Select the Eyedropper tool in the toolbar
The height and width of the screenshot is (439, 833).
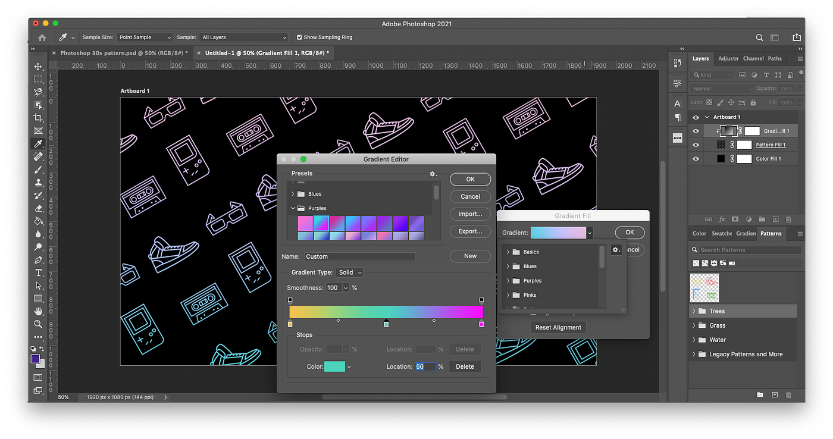coord(38,144)
